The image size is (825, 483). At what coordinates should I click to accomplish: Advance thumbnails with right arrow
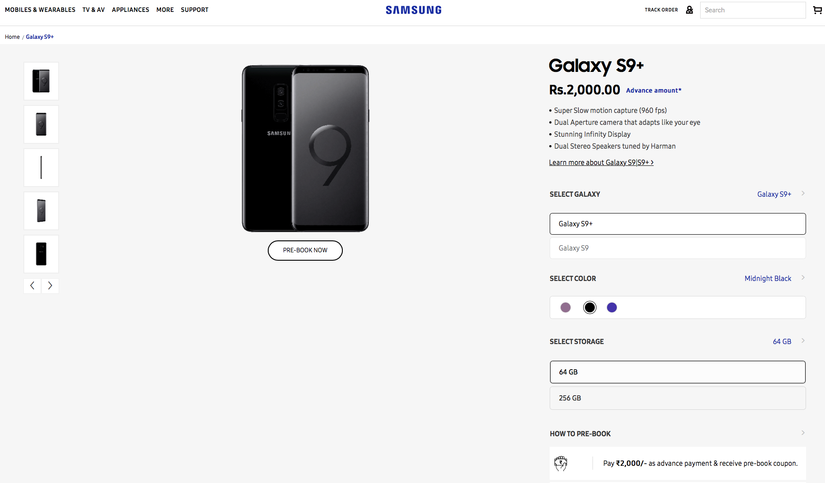pyautogui.click(x=50, y=286)
